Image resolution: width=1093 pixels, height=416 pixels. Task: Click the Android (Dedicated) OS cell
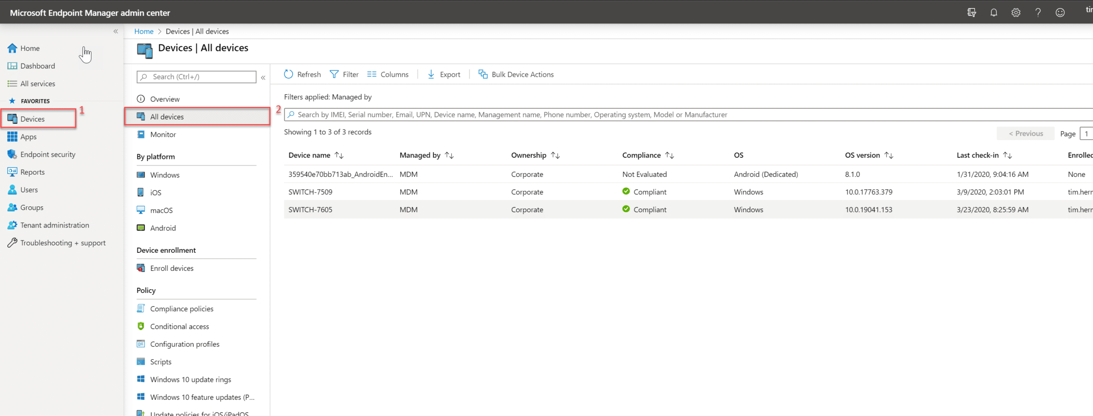pyautogui.click(x=766, y=174)
